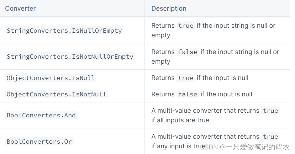Click the 'false' code in the IsNotNullOrEmpty description

tap(188, 52)
